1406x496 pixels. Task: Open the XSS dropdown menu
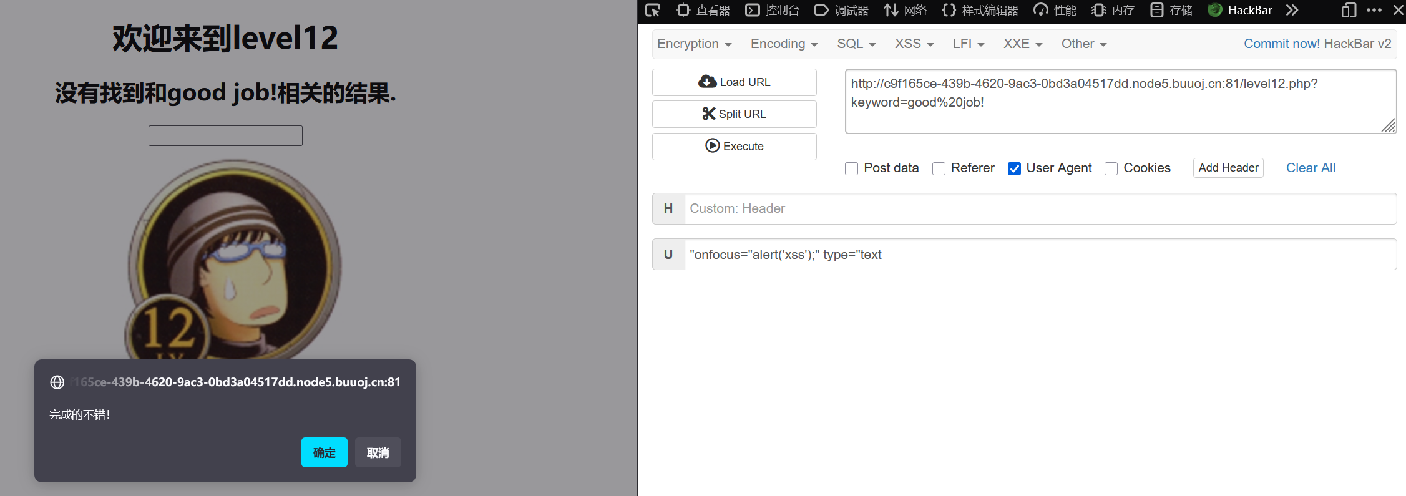tap(914, 44)
